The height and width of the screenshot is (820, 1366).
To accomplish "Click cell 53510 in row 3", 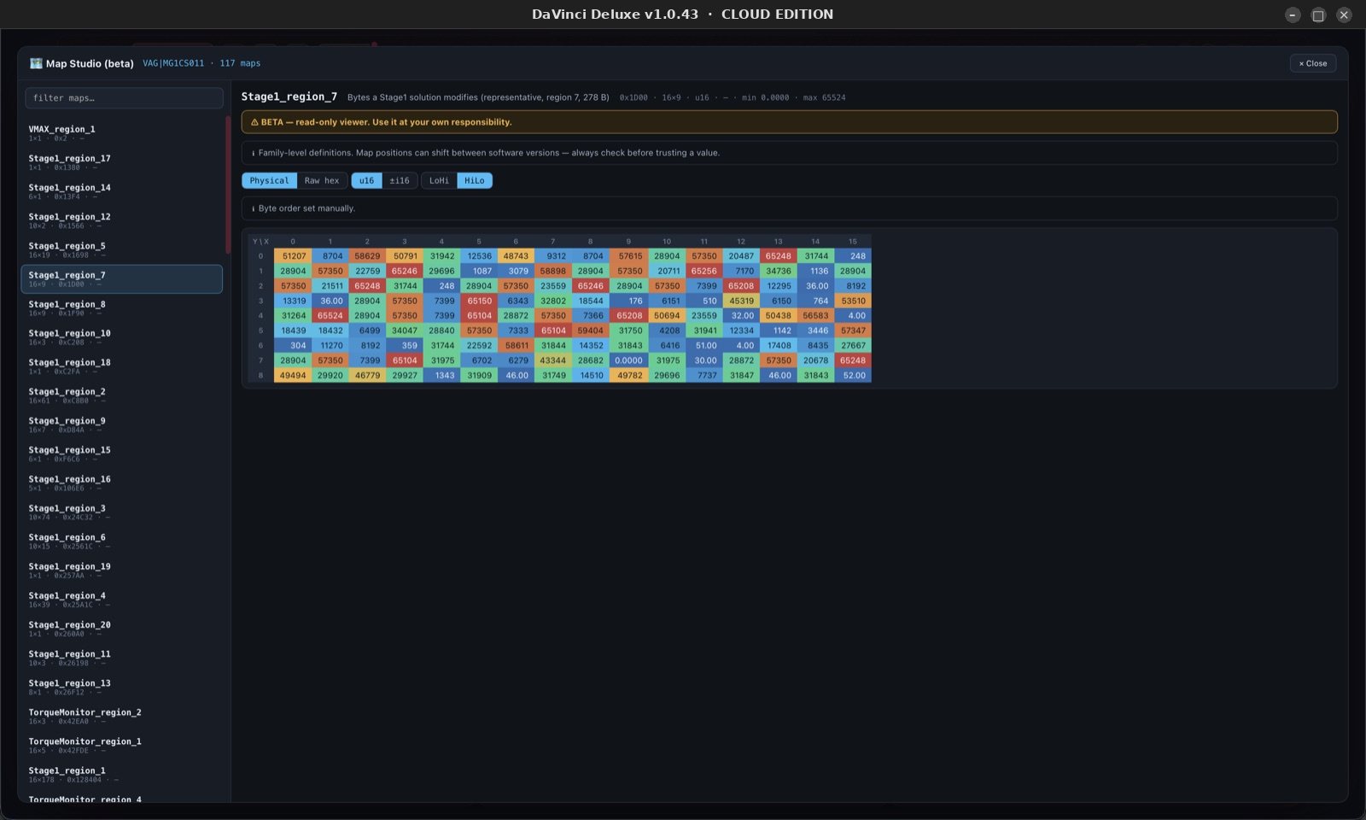I will pos(853,301).
